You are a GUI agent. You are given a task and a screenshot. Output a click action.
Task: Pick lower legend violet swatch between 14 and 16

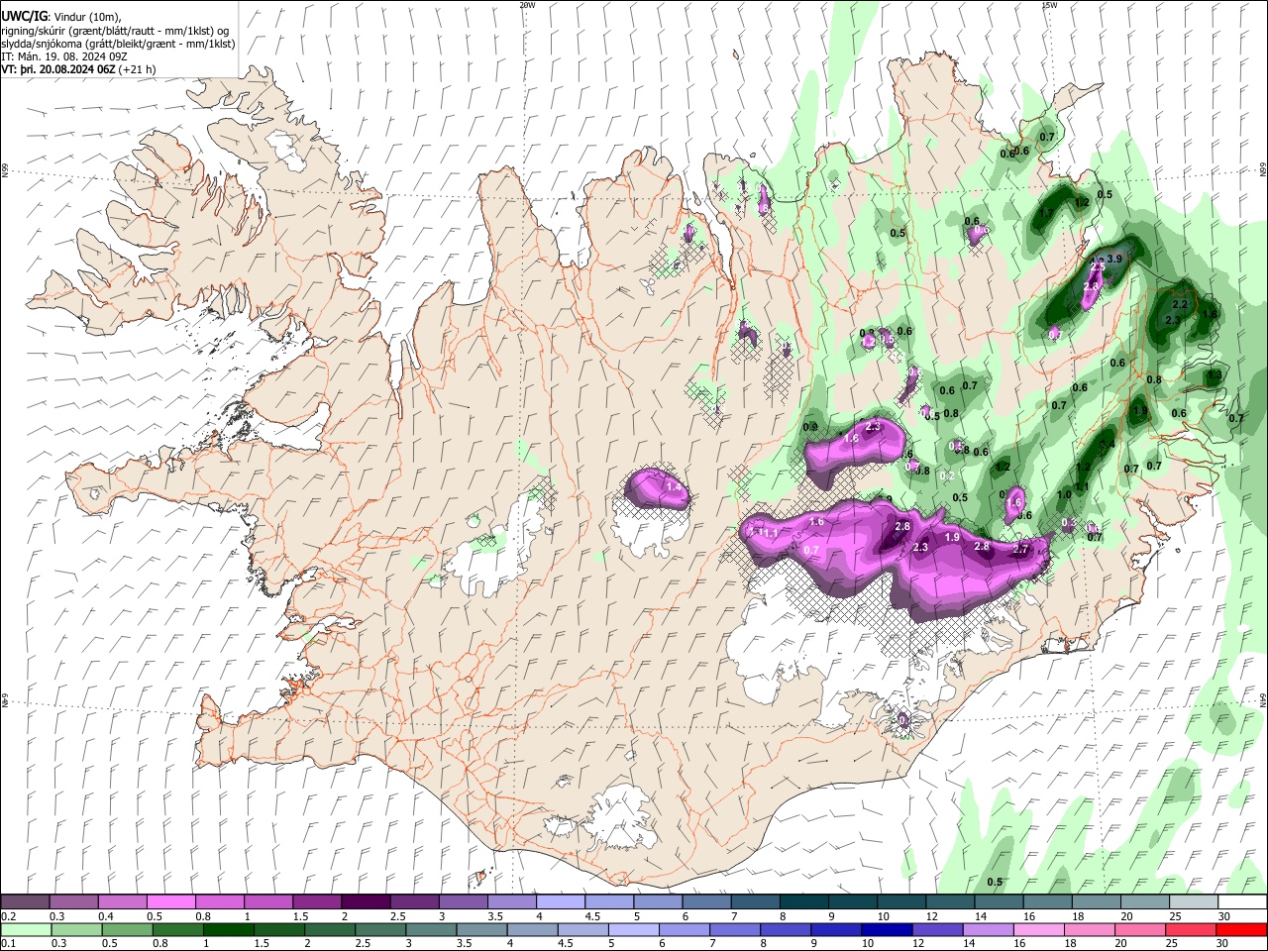click(988, 929)
